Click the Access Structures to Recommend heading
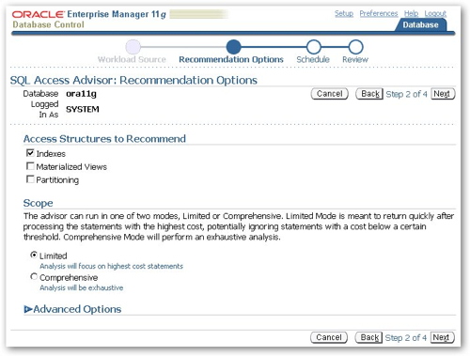Image resolution: width=470 pixels, height=356 pixels. (x=104, y=139)
